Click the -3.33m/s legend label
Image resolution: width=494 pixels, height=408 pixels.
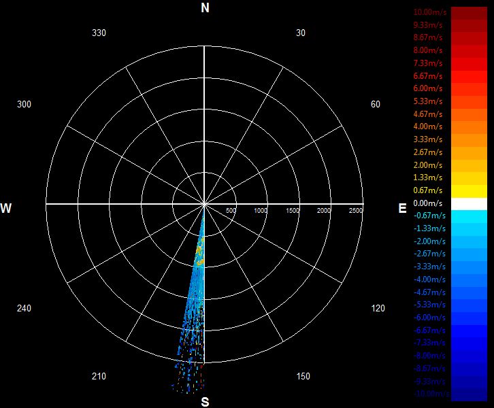[430, 267]
